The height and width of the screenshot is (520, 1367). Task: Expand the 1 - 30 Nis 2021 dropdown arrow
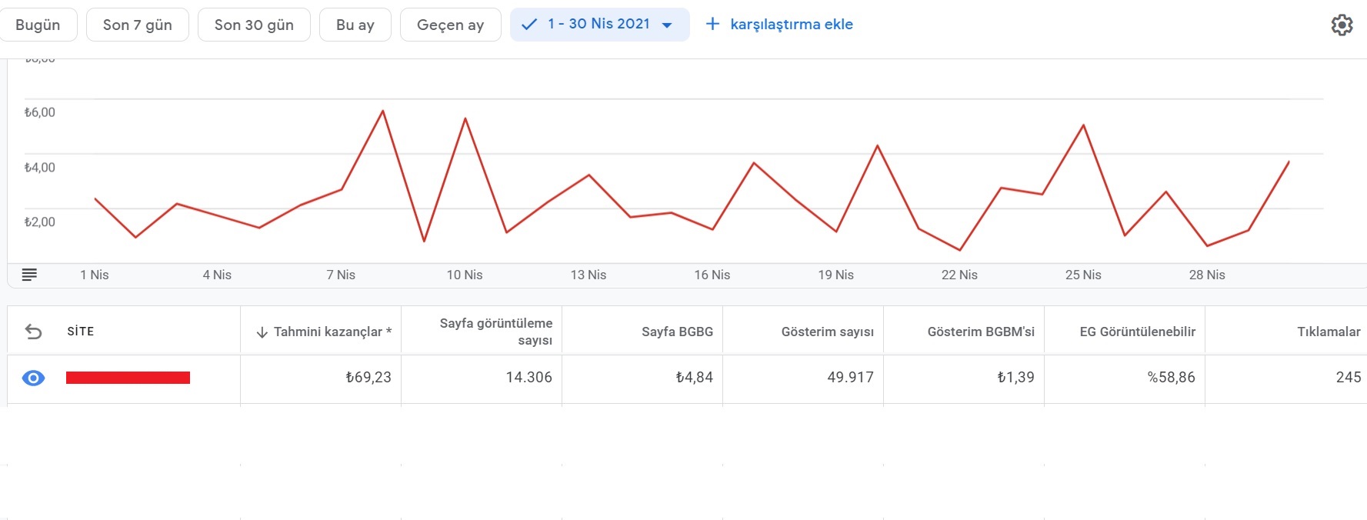(667, 25)
